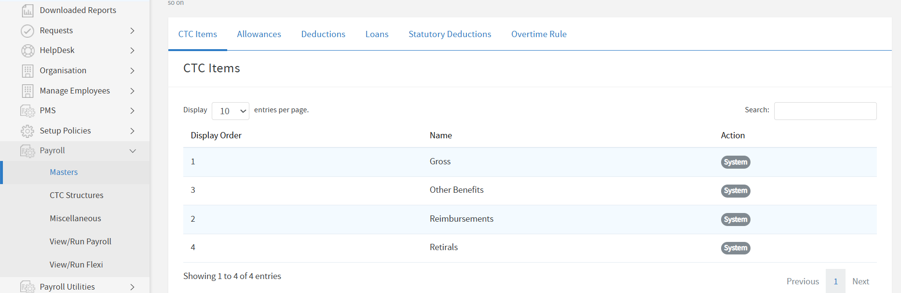Switch to the Overtime Rule tab
The image size is (901, 293).
click(539, 34)
